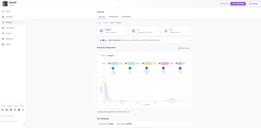
Task: Click the Seeds Produced stat icon
Action: click(x=101, y=31)
